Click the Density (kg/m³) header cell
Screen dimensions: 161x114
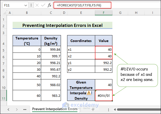tap(51, 41)
